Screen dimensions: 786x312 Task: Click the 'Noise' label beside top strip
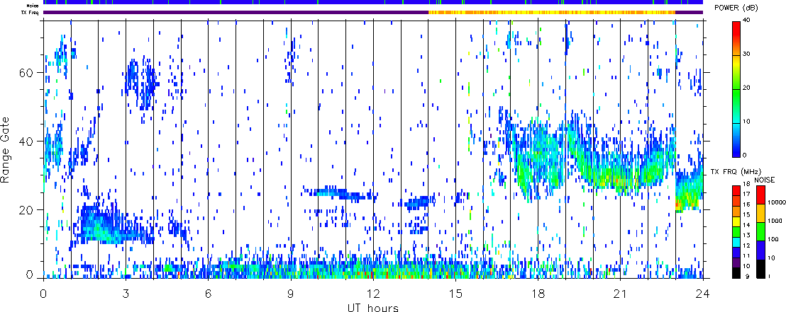(x=34, y=6)
